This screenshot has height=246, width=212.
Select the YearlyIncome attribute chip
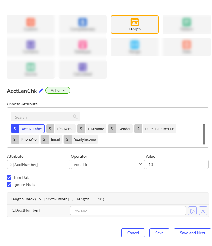point(81,140)
